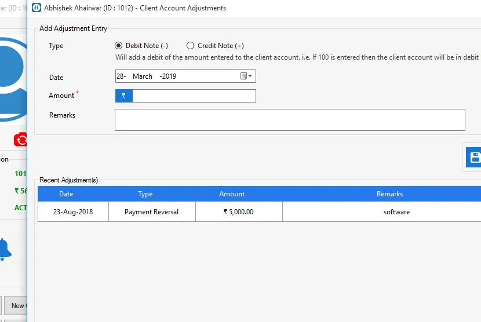Screen dimensions: 481x322
Task: Focus the Amount input field
Action: pyautogui.click(x=194, y=96)
